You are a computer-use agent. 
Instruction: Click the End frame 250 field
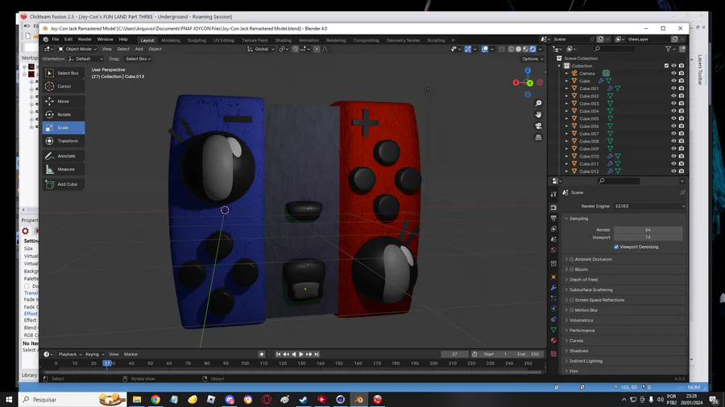pos(528,355)
